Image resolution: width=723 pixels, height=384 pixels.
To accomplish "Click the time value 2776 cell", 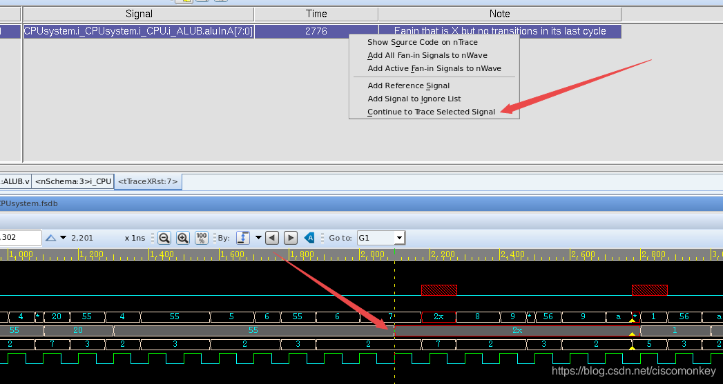I will click(316, 31).
